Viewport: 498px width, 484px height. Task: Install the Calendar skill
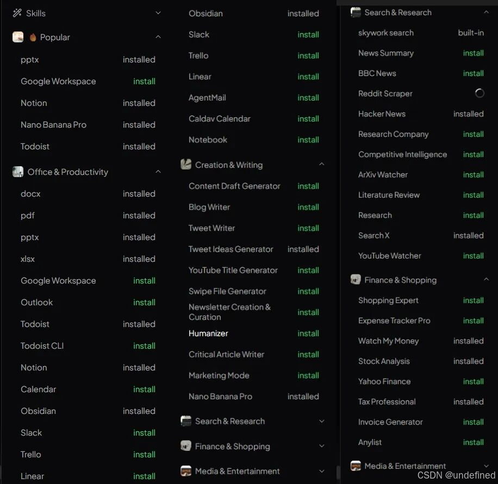click(x=144, y=389)
